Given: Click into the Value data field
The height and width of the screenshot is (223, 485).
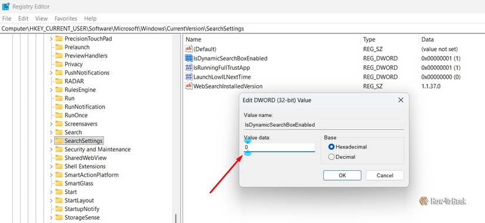Looking at the screenshot, I should pyautogui.click(x=279, y=147).
